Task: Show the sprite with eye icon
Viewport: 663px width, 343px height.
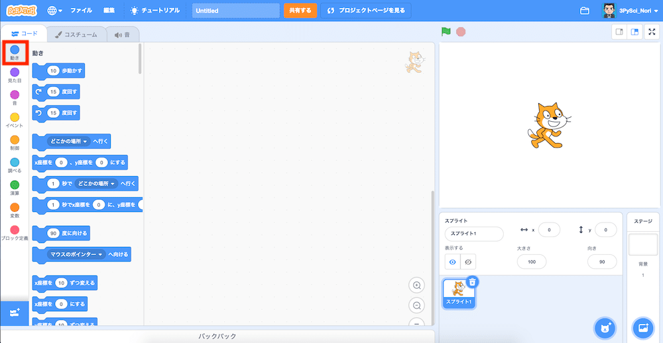Action: point(452,262)
